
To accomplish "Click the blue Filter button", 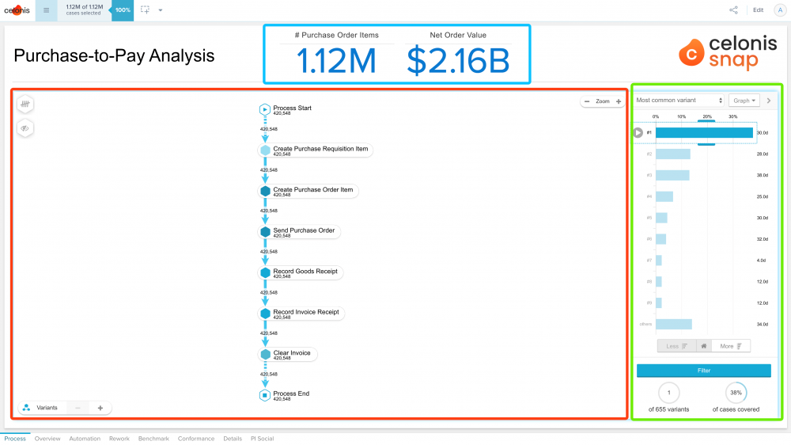I will pyautogui.click(x=703, y=371).
